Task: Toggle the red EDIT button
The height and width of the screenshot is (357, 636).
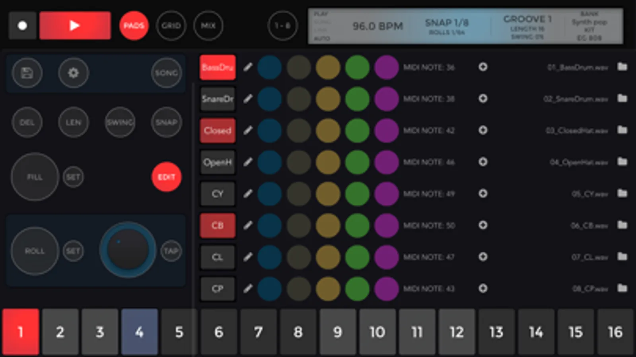Action: [x=166, y=177]
